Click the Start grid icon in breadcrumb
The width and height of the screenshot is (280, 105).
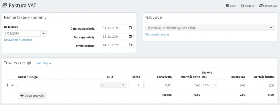coord(227,6)
